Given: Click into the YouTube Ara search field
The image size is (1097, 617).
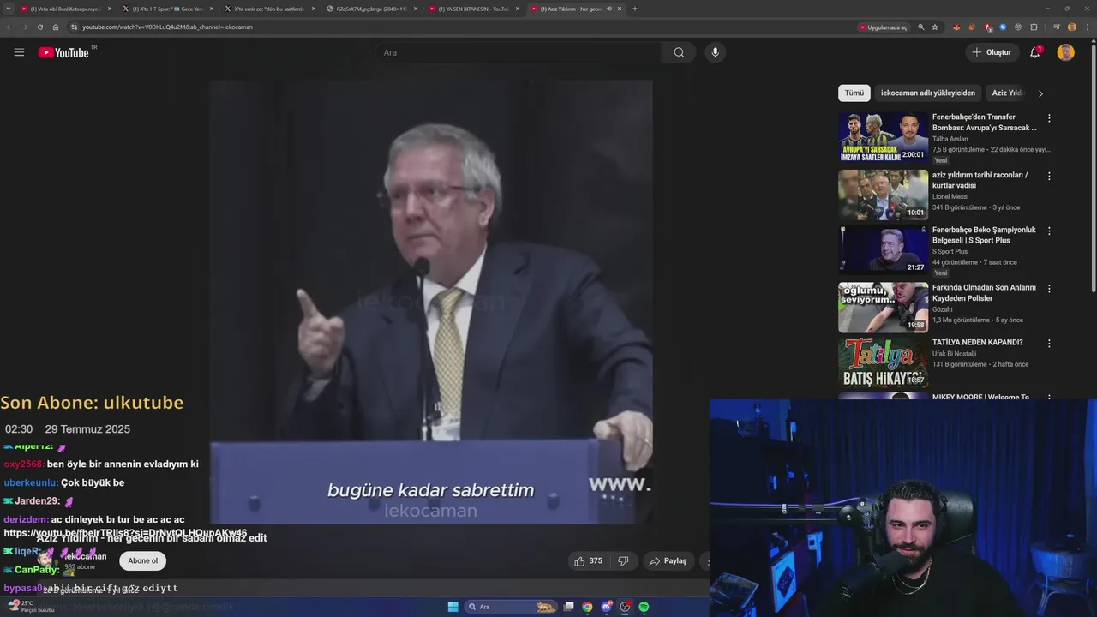Looking at the screenshot, I should tap(519, 52).
